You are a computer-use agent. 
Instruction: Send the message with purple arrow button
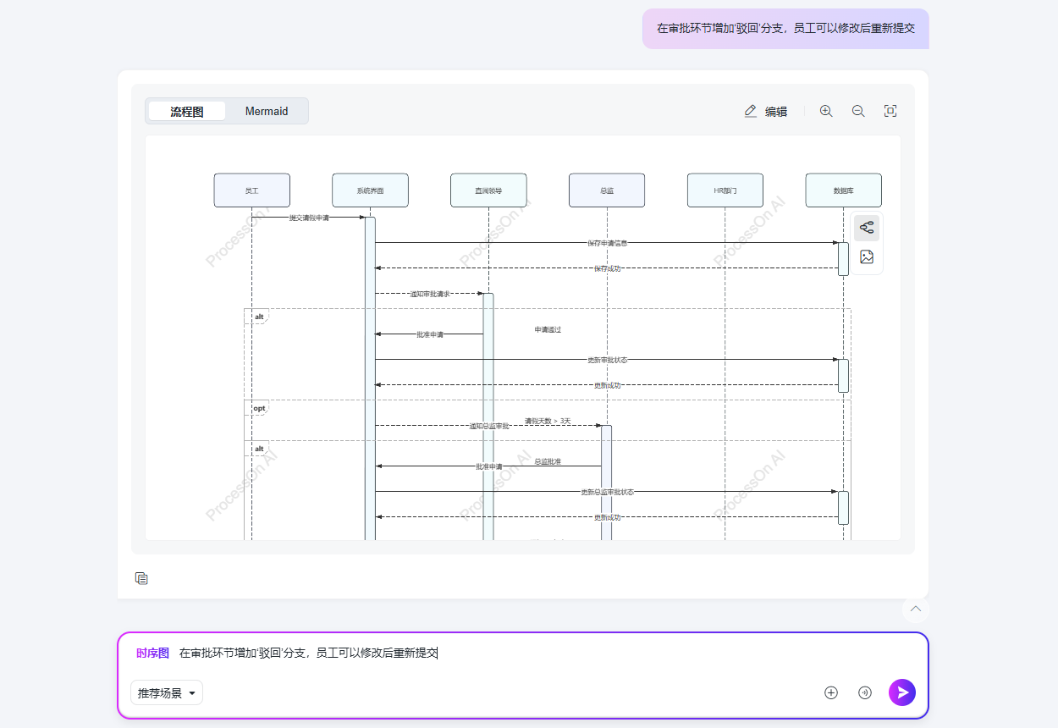902,692
